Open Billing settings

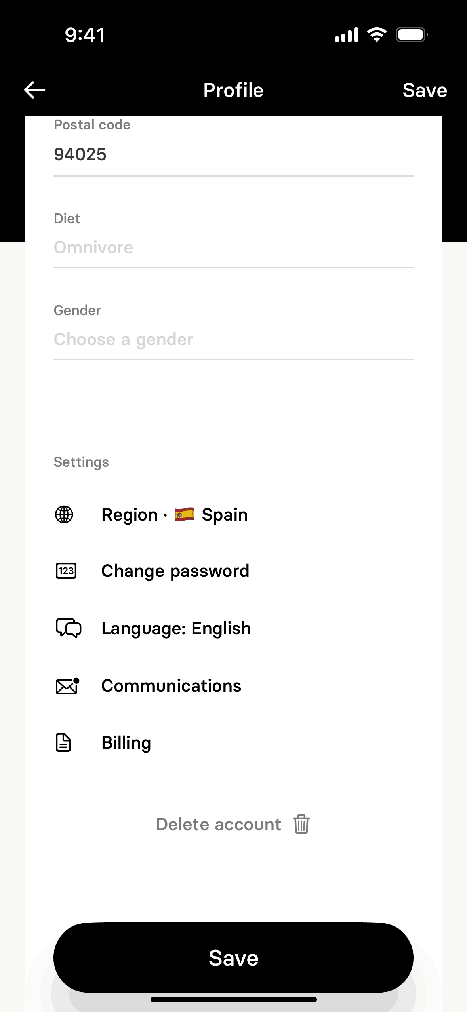pos(126,743)
